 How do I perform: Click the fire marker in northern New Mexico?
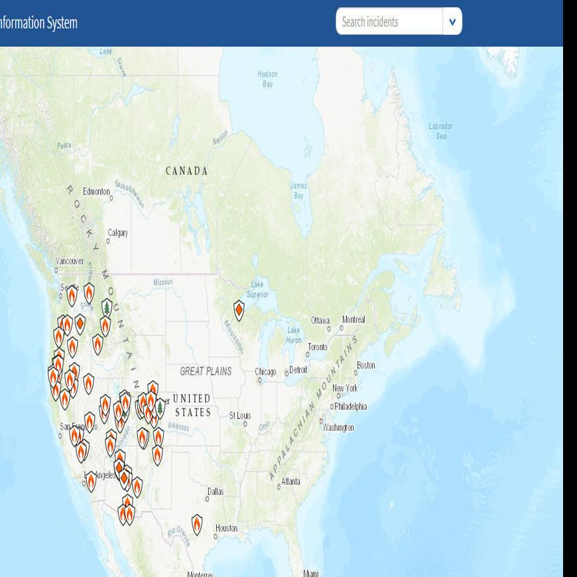point(158,454)
